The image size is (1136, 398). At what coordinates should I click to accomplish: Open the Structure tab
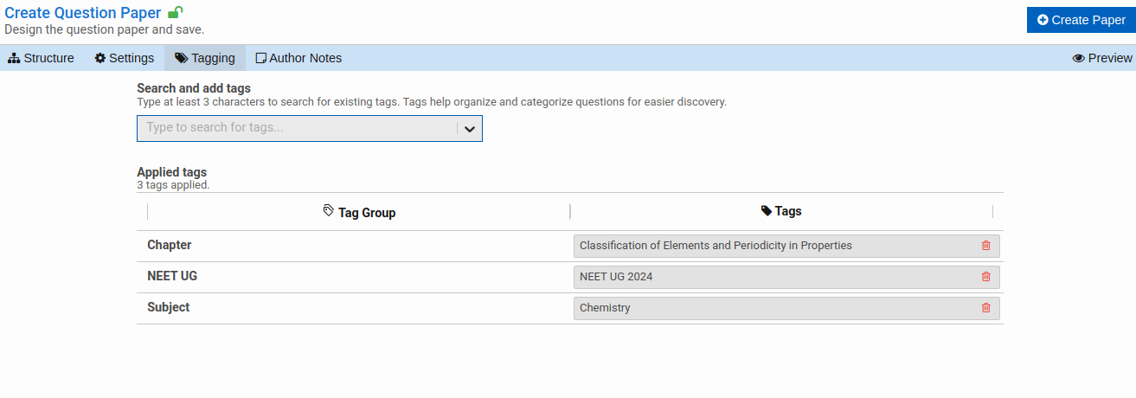click(42, 58)
